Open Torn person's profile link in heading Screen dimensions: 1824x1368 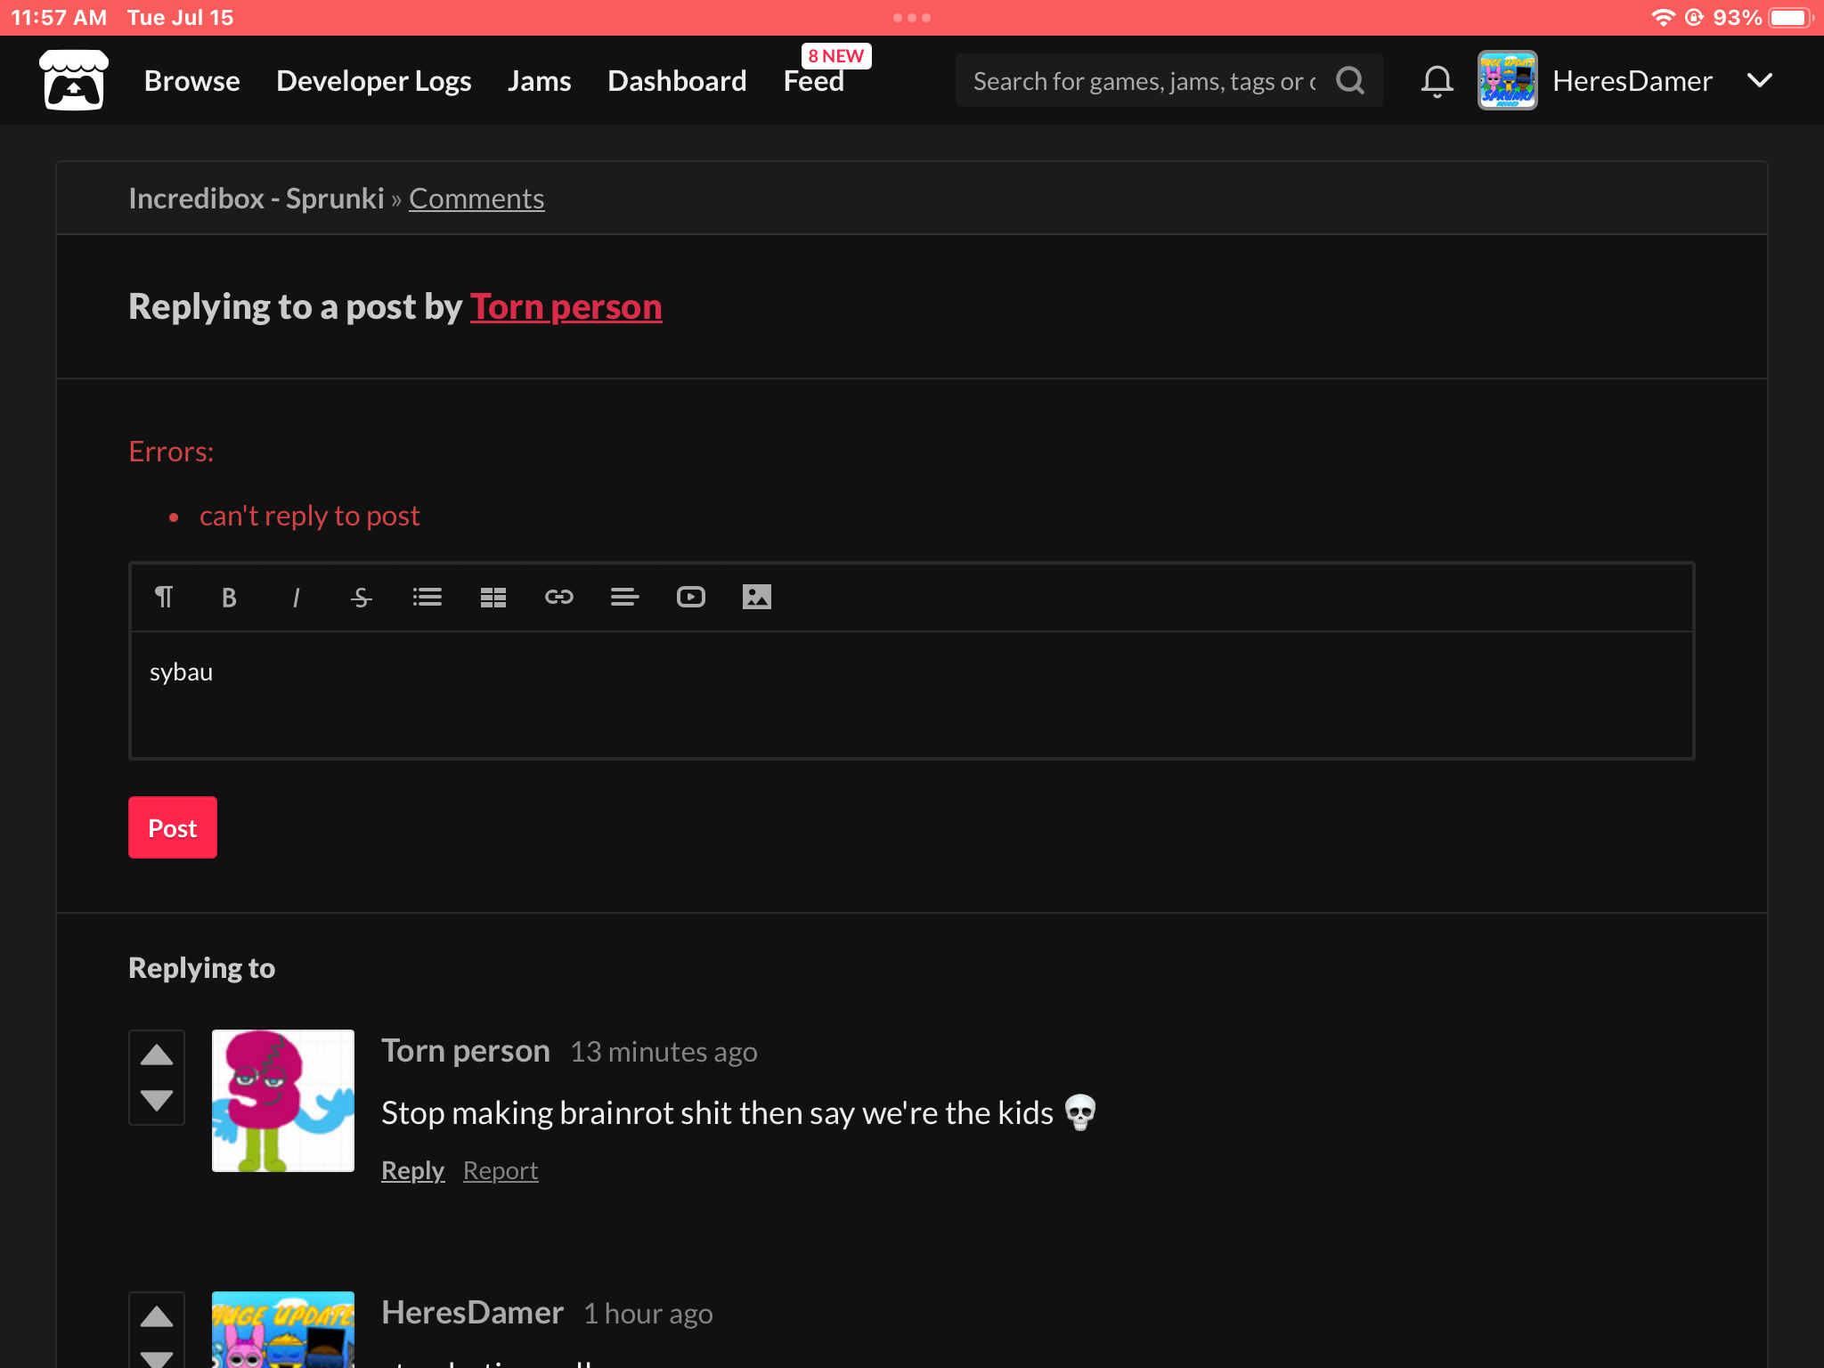point(566,306)
